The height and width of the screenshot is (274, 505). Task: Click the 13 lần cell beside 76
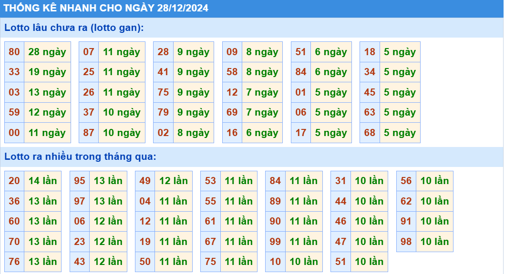pos(42,262)
